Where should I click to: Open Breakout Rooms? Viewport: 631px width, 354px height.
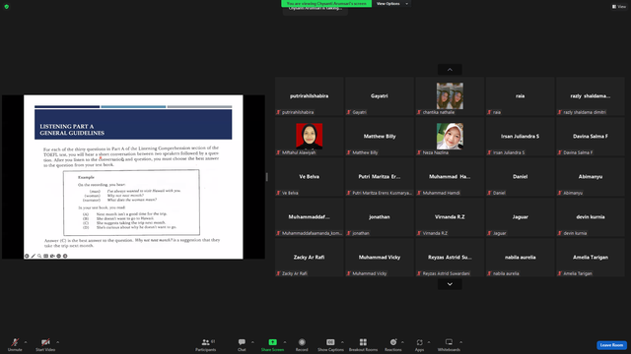click(x=363, y=344)
